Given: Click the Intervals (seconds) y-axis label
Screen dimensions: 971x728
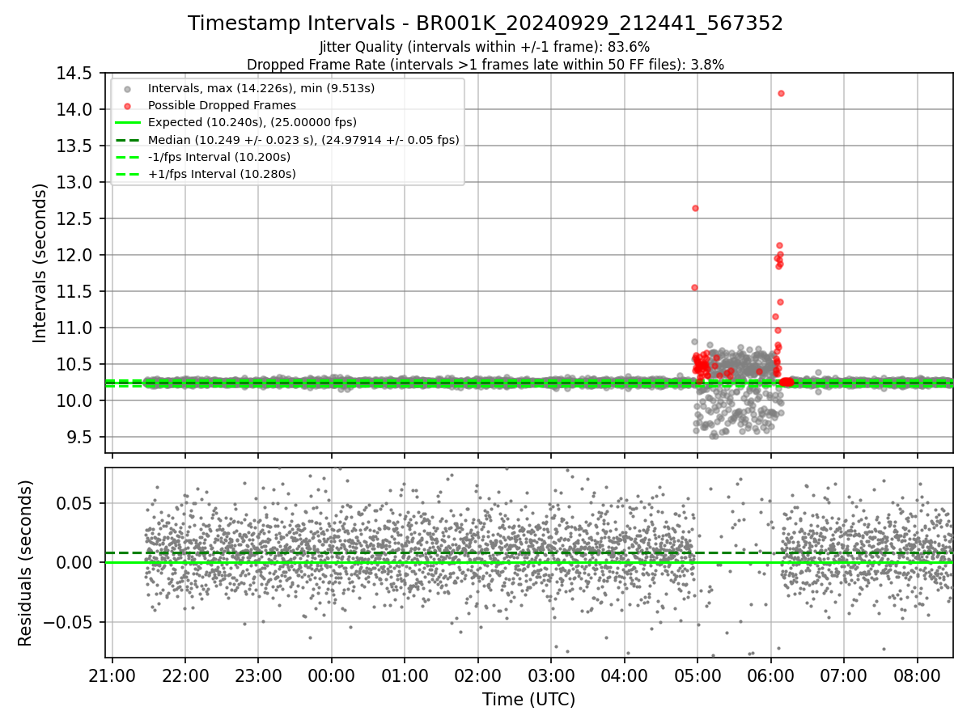Looking at the screenshot, I should pos(40,262).
